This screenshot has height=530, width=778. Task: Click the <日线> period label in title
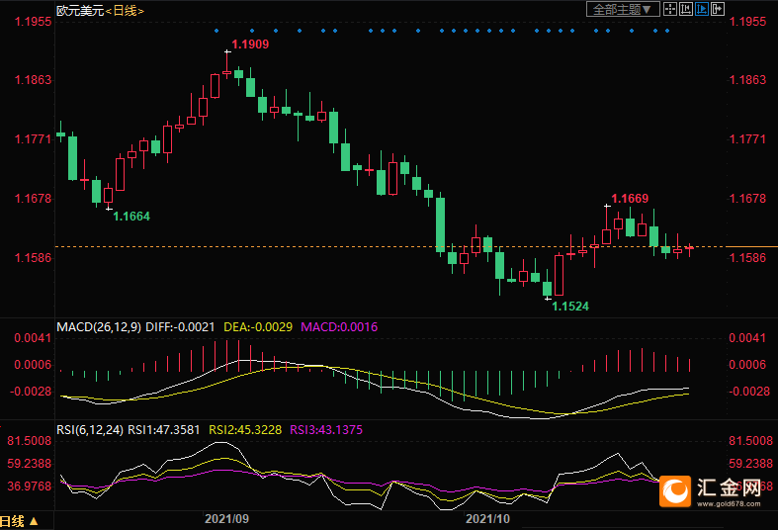125,11
